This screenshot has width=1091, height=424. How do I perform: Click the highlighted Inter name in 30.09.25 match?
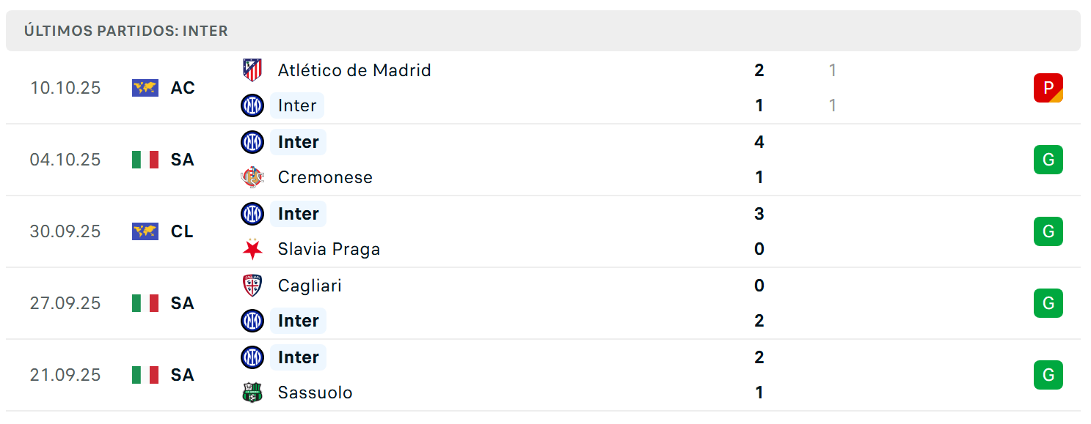298,214
